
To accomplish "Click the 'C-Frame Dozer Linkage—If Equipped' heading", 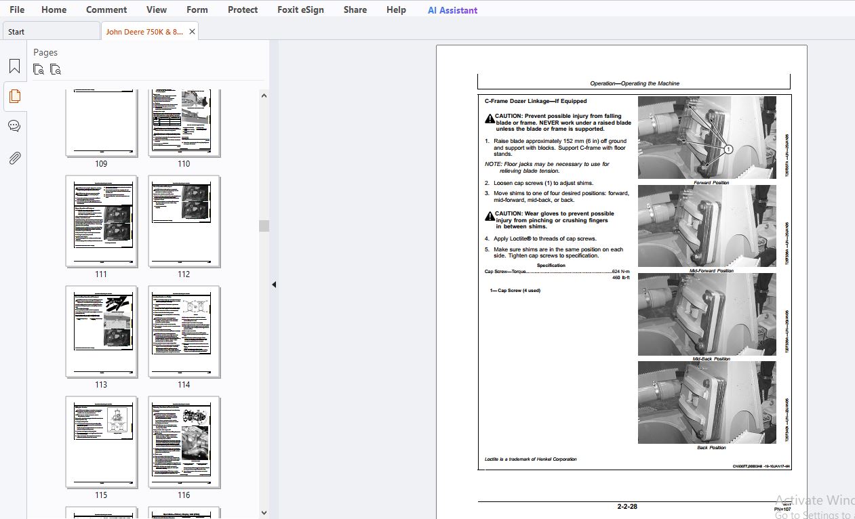I will [x=536, y=101].
